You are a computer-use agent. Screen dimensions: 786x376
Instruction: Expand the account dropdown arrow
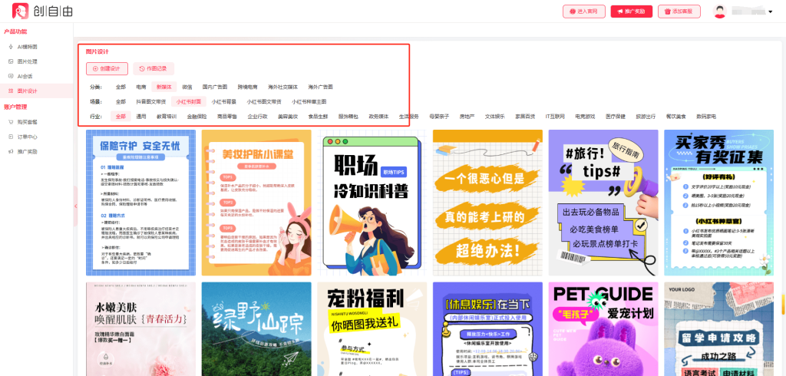tap(770, 12)
